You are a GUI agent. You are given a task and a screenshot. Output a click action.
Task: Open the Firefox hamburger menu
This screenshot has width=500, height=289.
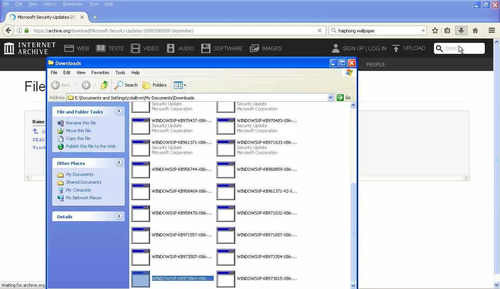coord(492,30)
